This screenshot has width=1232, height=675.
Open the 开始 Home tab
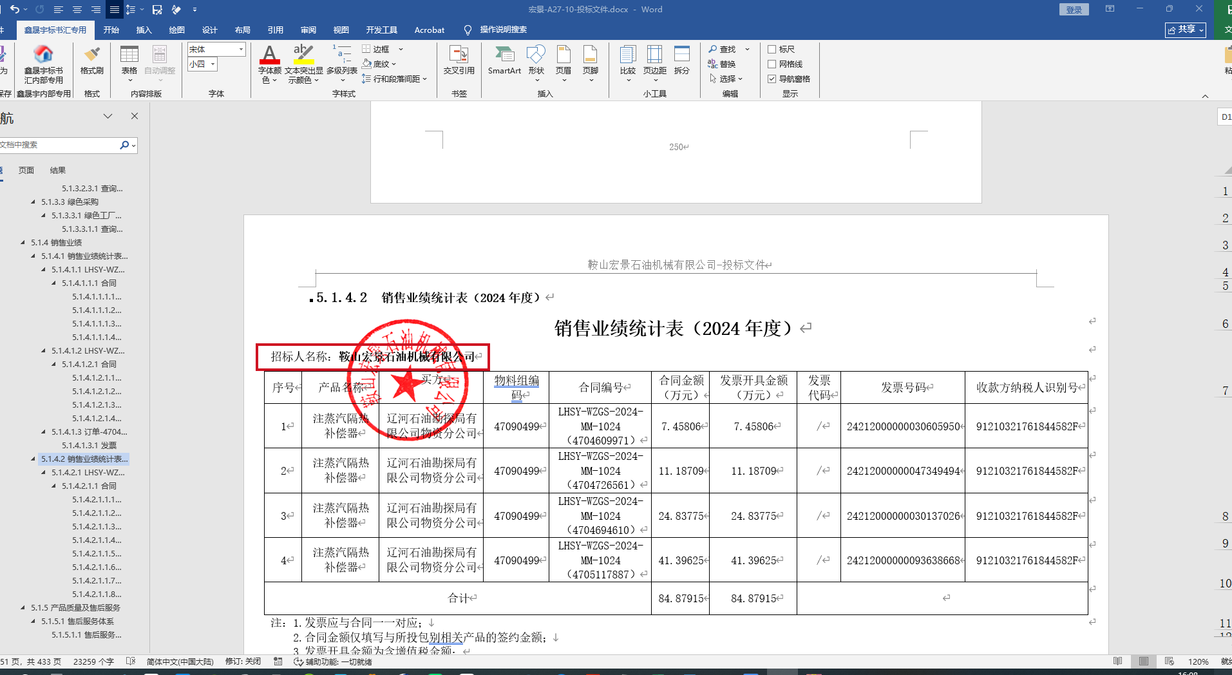pos(111,30)
